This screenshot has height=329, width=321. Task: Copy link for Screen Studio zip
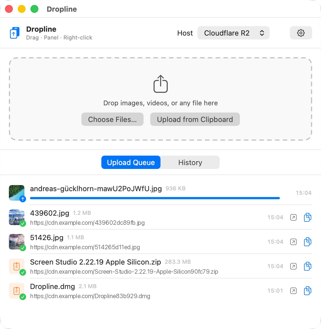click(308, 266)
